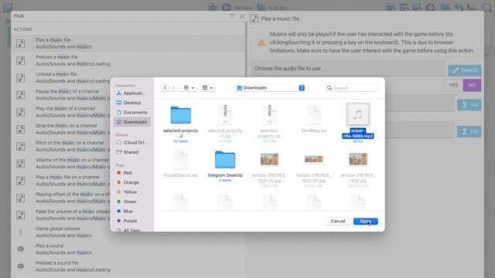This screenshot has width=495, height=278.
Task: Select the Orange tag
Action: 128,182
